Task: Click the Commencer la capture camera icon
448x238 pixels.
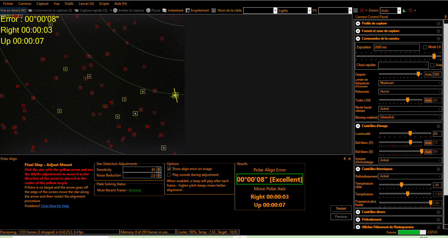Action: coord(31,10)
